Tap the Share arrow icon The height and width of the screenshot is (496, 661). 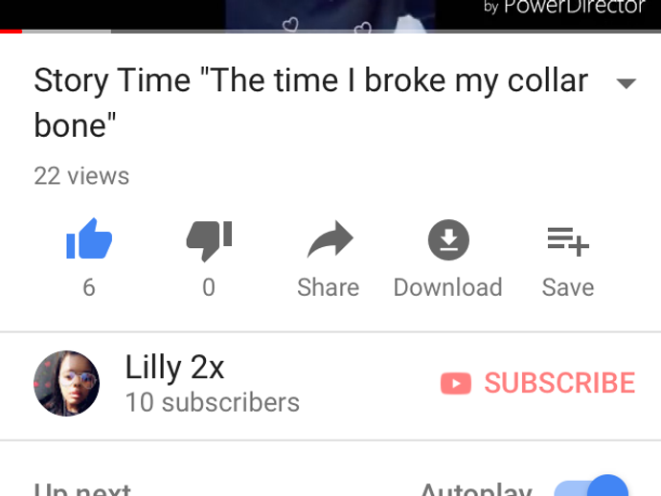click(330, 239)
